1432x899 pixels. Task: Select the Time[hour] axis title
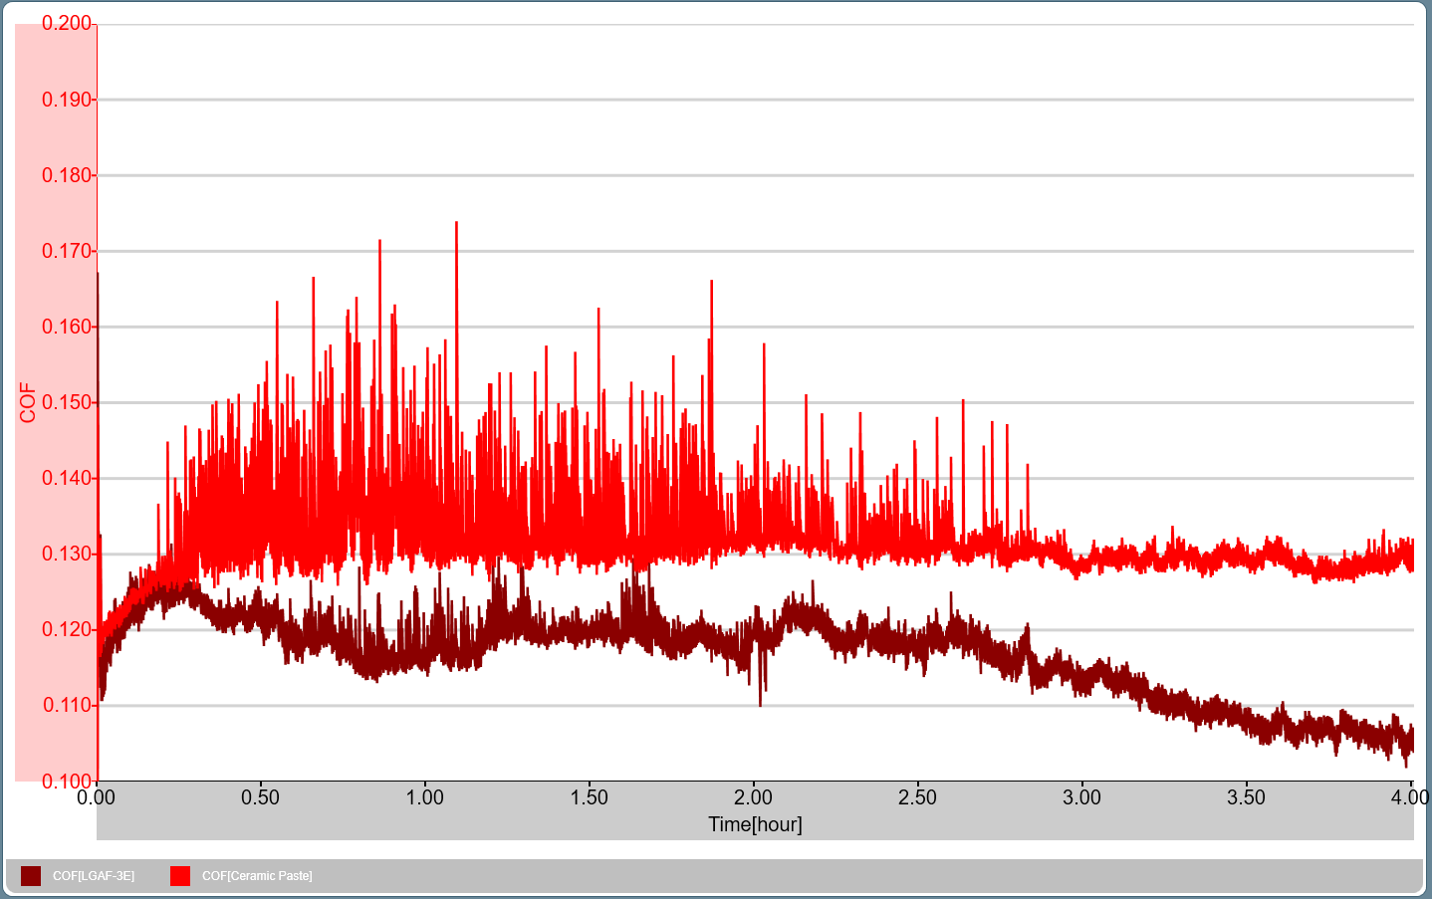pyautogui.click(x=755, y=824)
